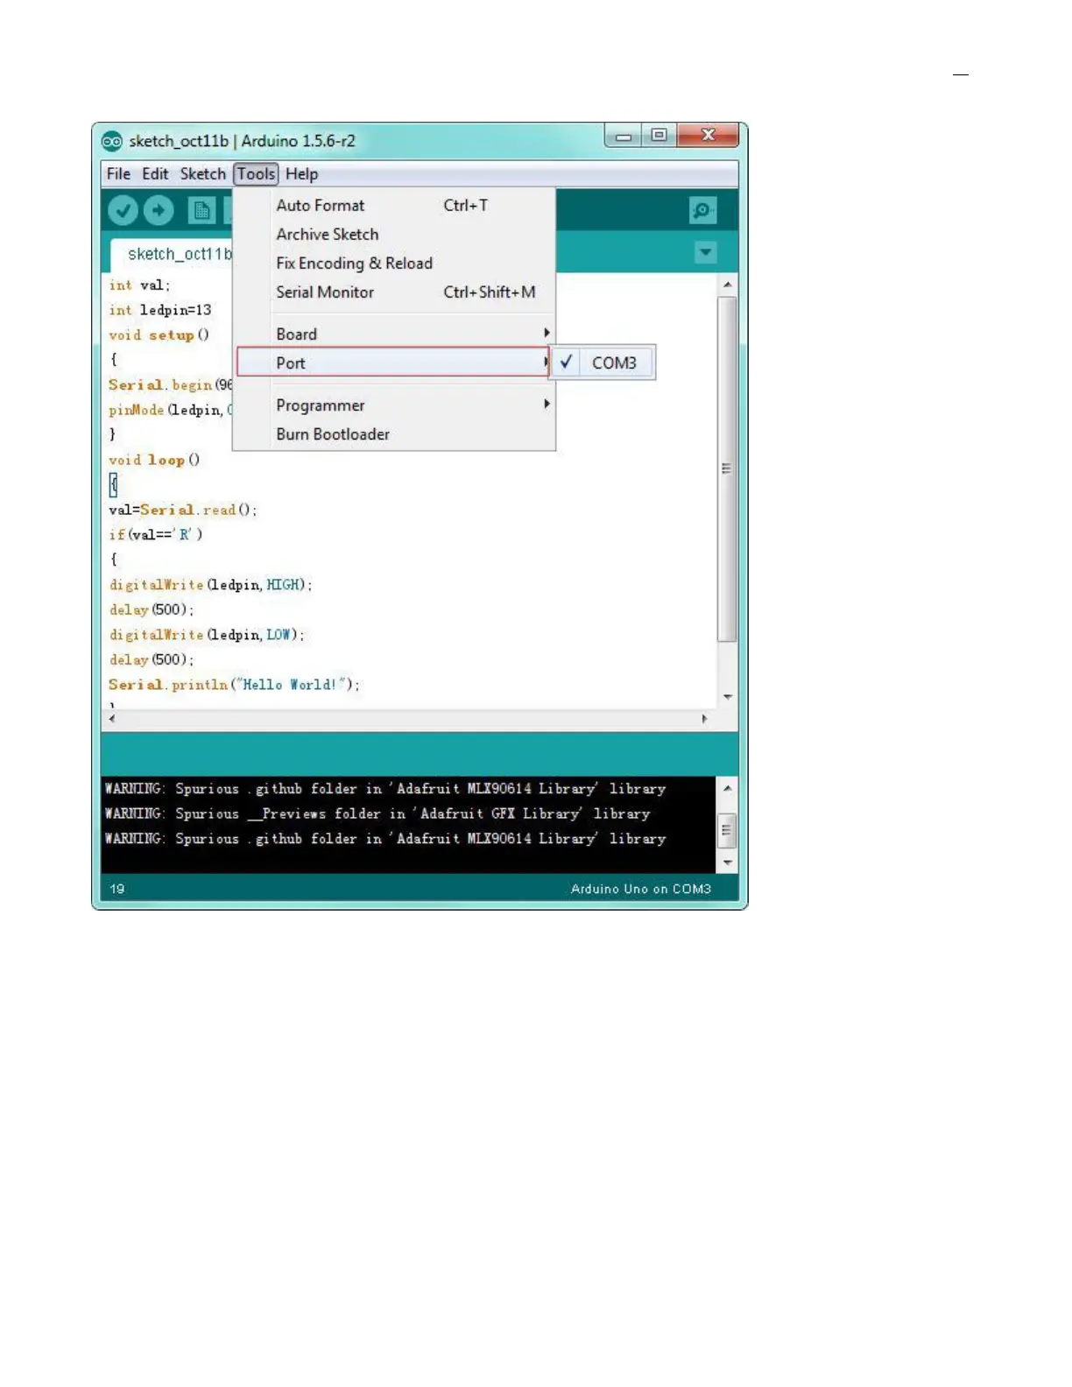Image resolution: width=1072 pixels, height=1387 pixels.
Task: Click the New sketch toolbar icon
Action: point(201,210)
